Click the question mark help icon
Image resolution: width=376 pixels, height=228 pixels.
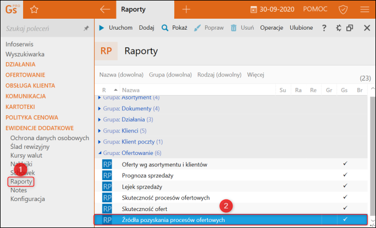tap(324, 28)
